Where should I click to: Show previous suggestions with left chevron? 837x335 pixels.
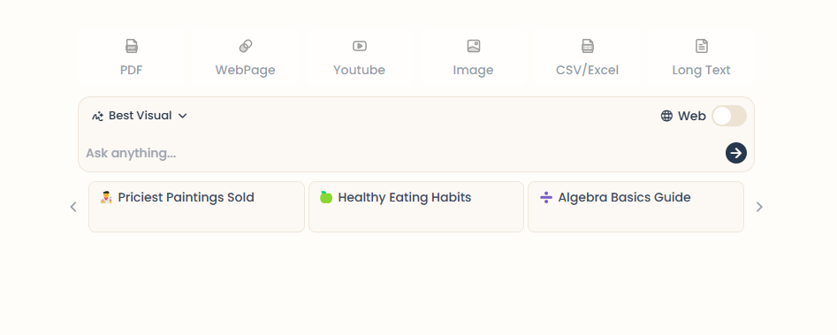point(73,207)
